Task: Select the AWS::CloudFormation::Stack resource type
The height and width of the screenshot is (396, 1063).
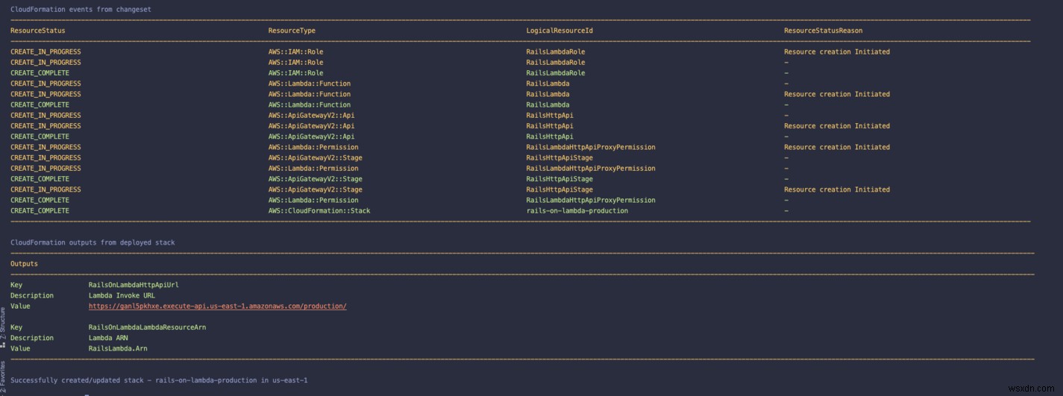Action: (319, 210)
